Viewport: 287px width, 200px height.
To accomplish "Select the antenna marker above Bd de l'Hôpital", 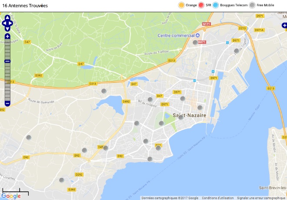I will 150,99.
